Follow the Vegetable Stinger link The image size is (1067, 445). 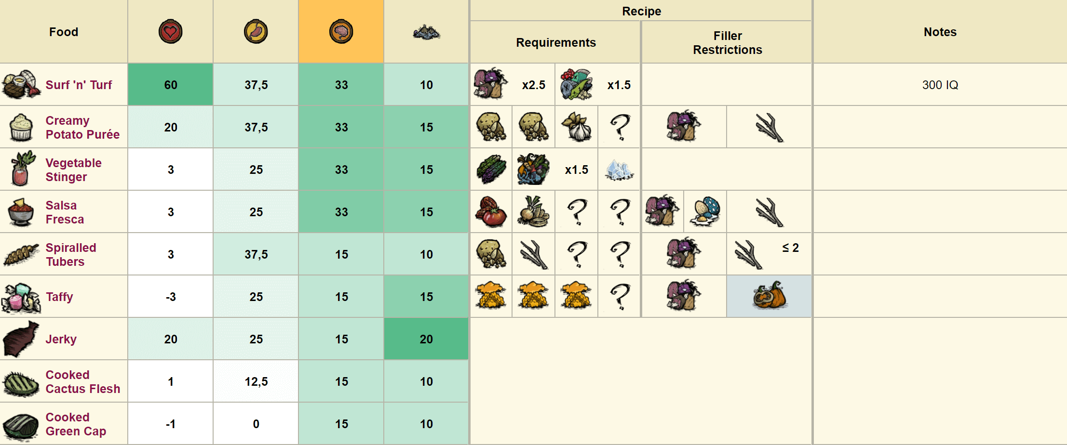pyautogui.click(x=73, y=170)
